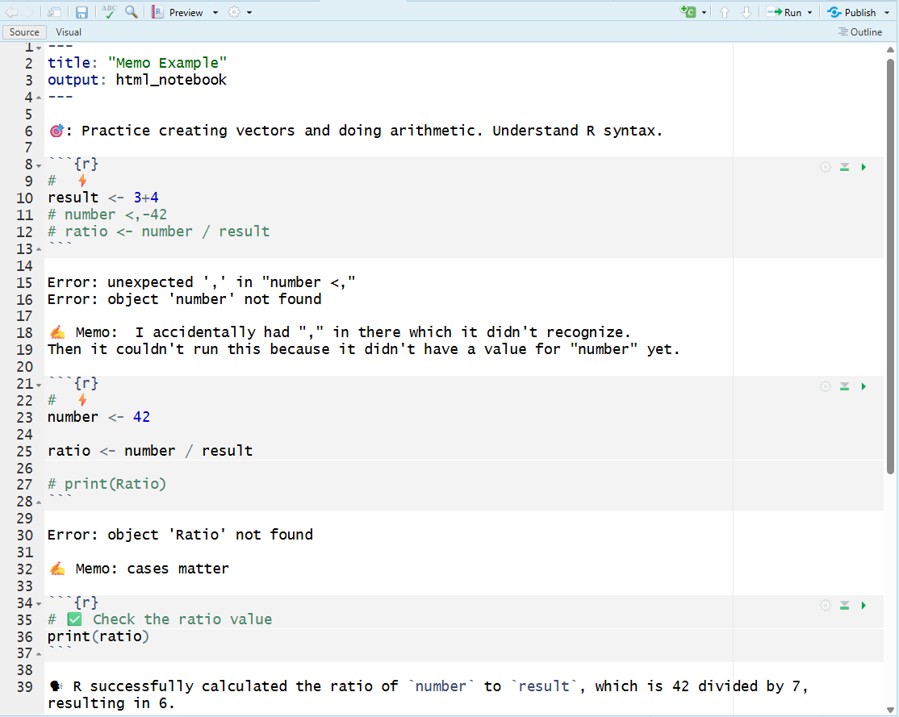The image size is (899, 717).
Task: Open chunk options gear on line 34
Action: coord(825,605)
